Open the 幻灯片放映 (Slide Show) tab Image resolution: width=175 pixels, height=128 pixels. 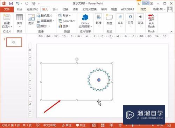tap(90, 9)
